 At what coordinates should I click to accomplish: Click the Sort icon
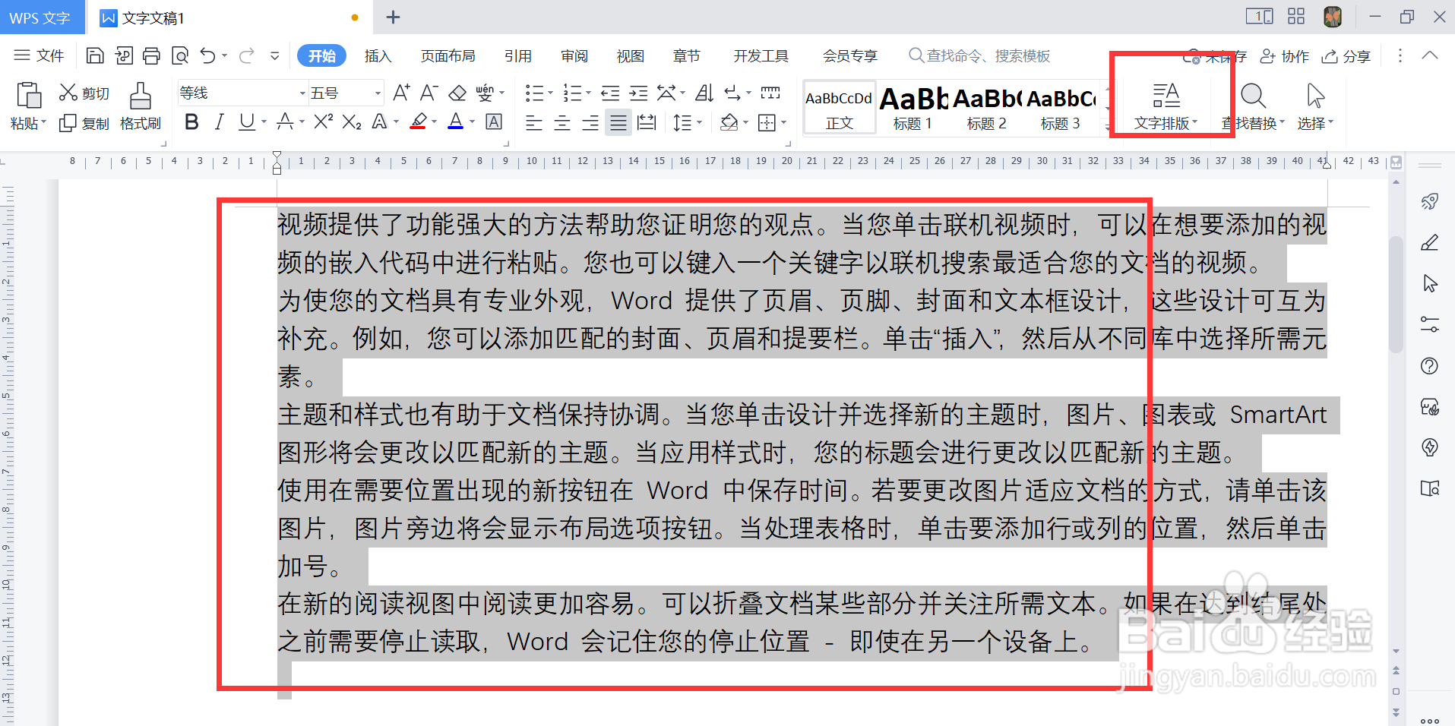[x=704, y=93]
